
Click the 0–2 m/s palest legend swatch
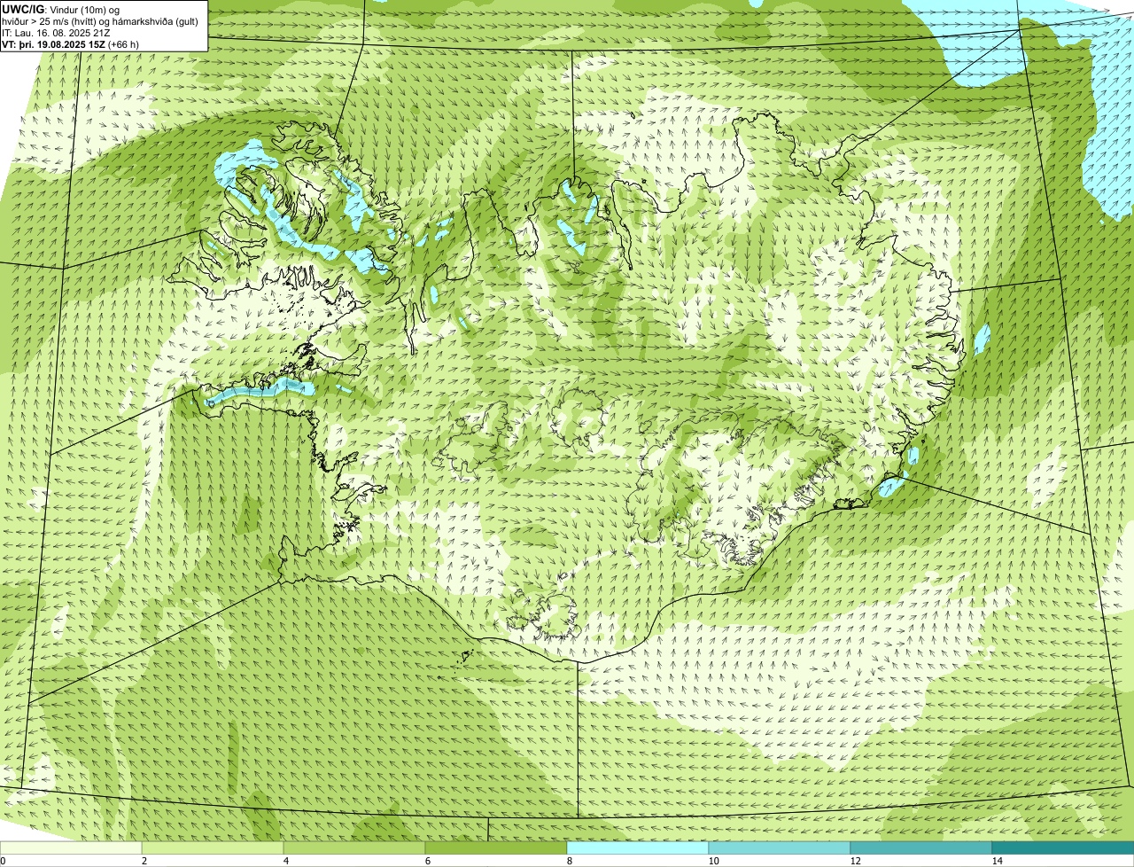(x=71, y=848)
